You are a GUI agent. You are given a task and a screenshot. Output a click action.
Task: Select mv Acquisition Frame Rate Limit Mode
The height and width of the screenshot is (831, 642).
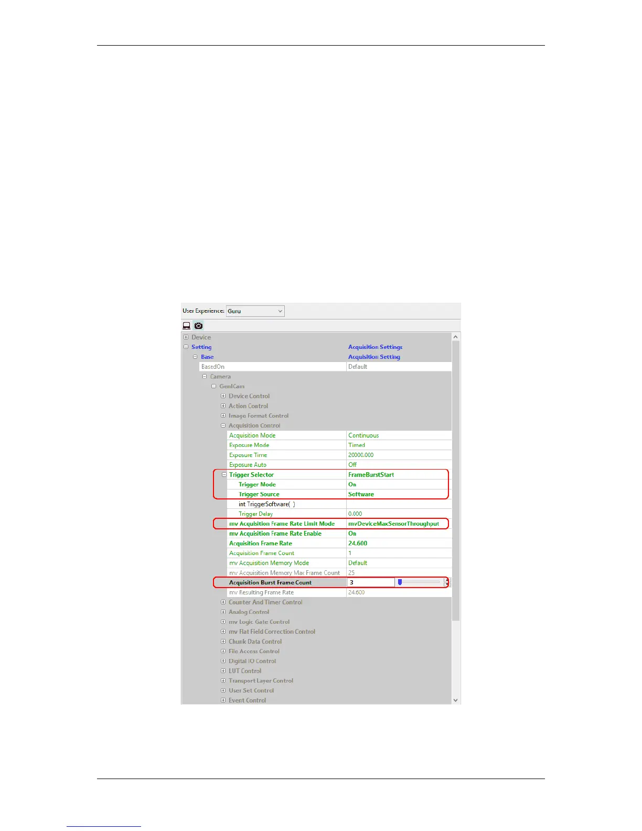coord(282,524)
